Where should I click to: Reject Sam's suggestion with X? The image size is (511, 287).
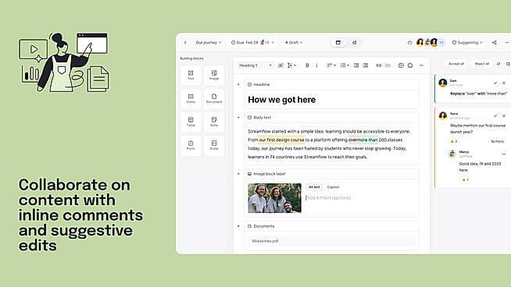click(504, 83)
